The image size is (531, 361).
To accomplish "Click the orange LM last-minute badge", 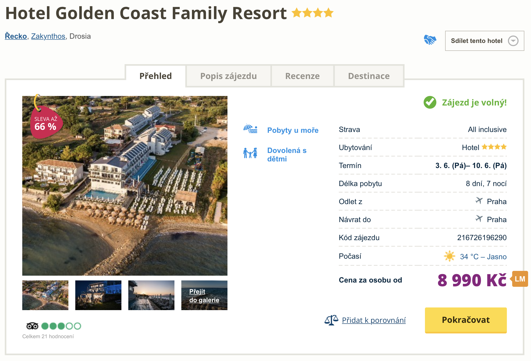I will [x=520, y=279].
